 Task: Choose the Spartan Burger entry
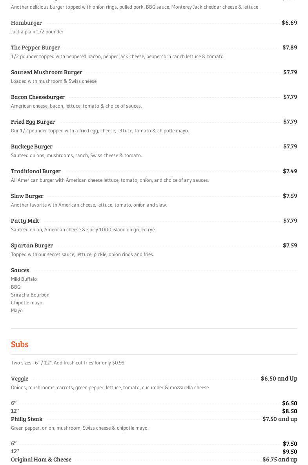coord(32,245)
